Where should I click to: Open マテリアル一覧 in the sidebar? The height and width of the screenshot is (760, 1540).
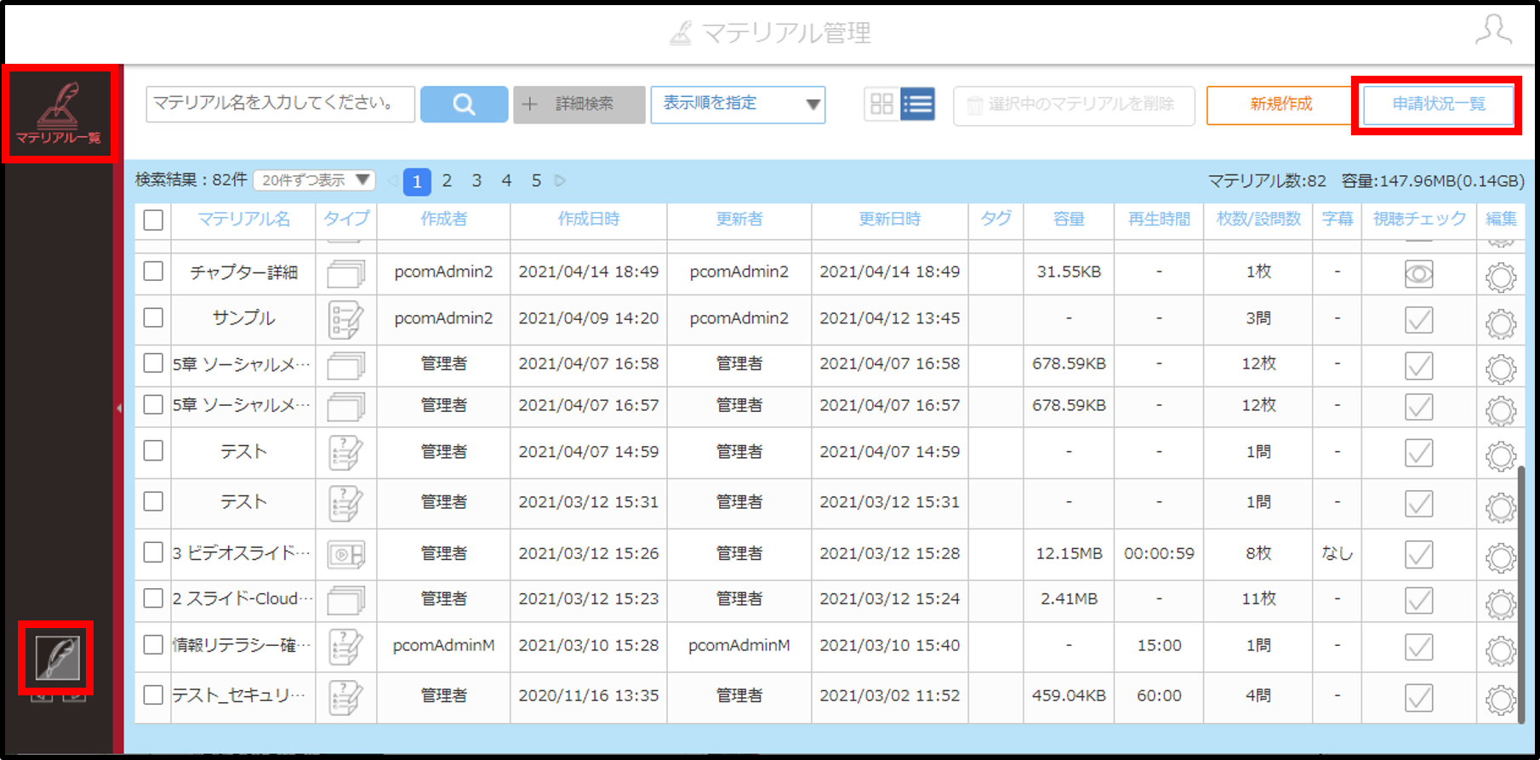(59, 113)
